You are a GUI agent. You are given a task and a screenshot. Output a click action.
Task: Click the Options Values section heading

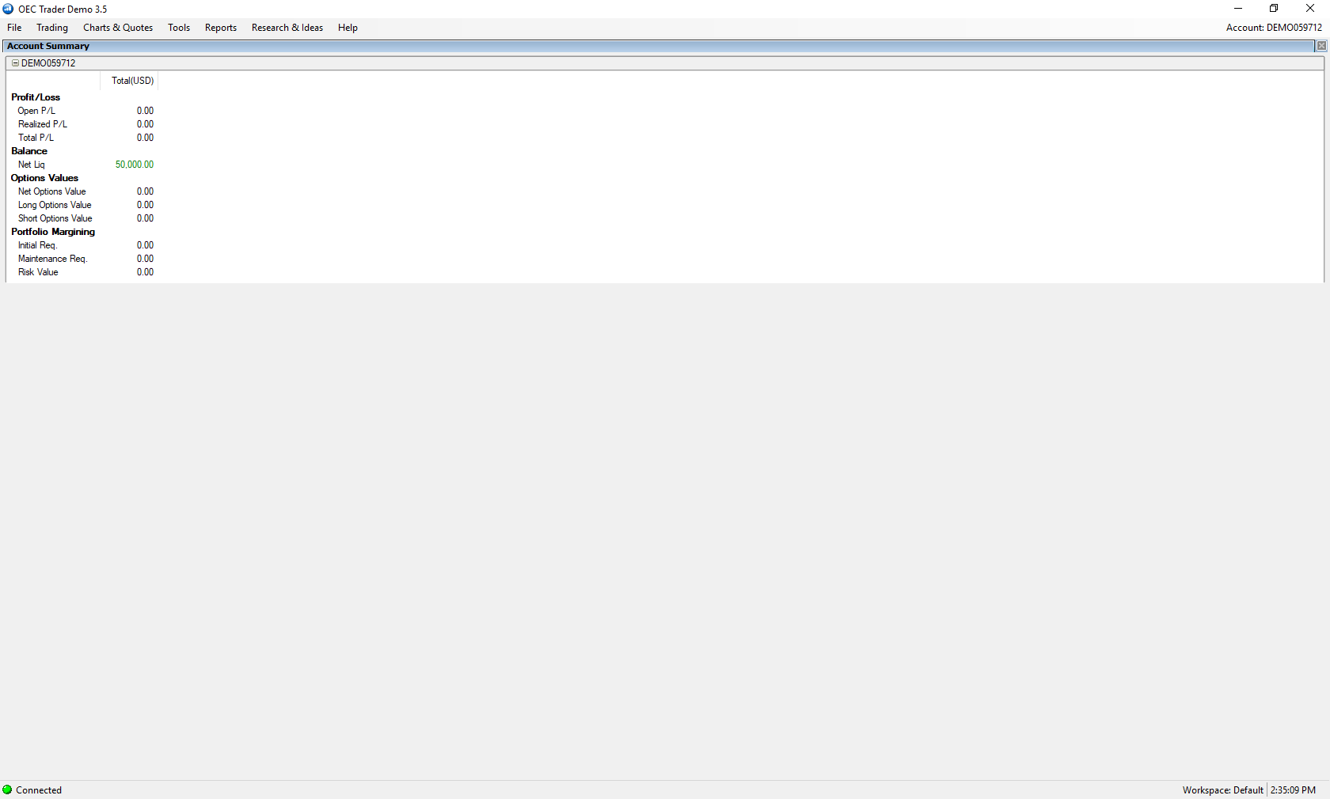point(44,178)
